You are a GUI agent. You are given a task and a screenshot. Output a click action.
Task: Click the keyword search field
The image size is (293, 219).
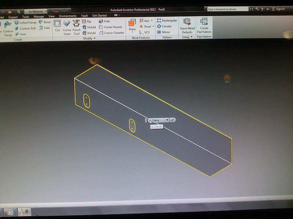[227, 9]
